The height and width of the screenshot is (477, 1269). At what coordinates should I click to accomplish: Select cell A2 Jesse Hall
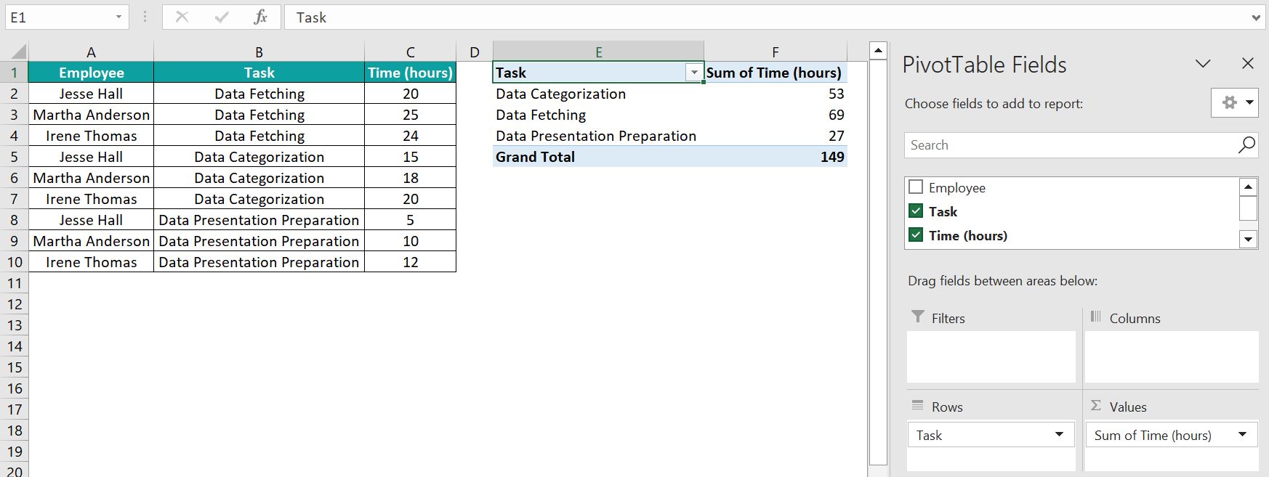[91, 94]
